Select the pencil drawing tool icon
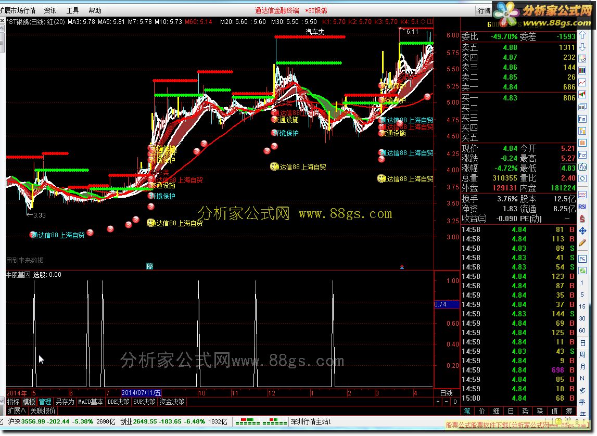Image resolution: width=597 pixels, height=436 pixels. click(582, 242)
